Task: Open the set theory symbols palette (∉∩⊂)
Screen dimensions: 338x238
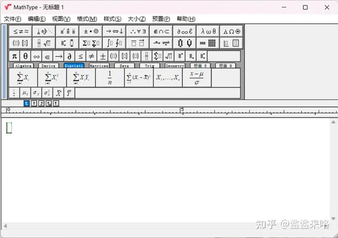Action: click(161, 32)
